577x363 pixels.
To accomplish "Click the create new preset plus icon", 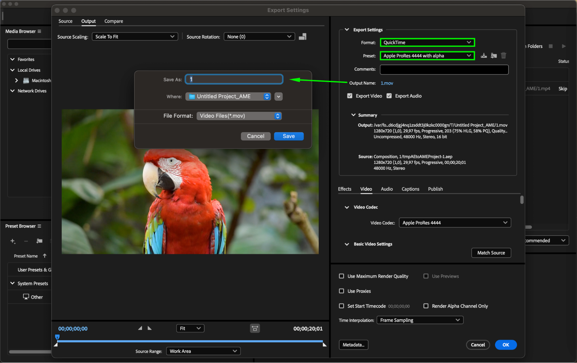I will click(13, 241).
